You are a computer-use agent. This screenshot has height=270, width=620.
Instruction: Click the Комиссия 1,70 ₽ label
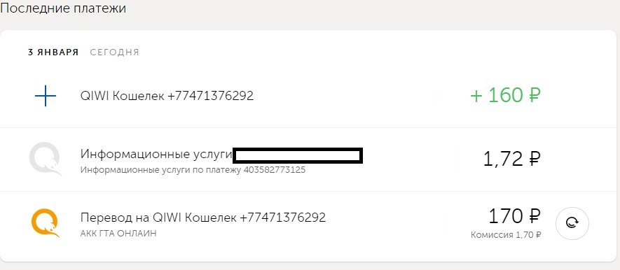[x=506, y=235]
